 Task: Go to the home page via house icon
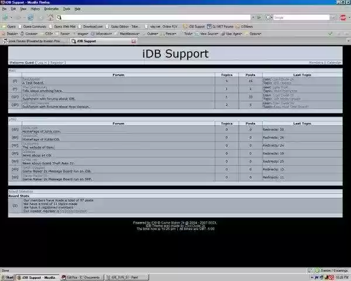[x=50, y=17]
